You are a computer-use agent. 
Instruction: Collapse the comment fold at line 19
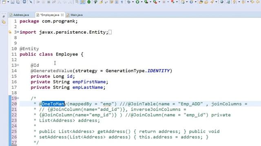tap(18, 98)
